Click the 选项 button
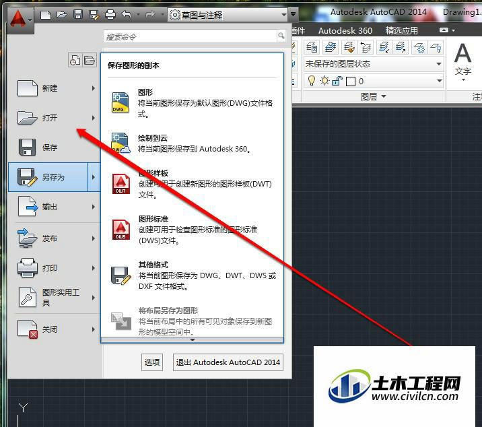The image size is (482, 427). click(152, 362)
